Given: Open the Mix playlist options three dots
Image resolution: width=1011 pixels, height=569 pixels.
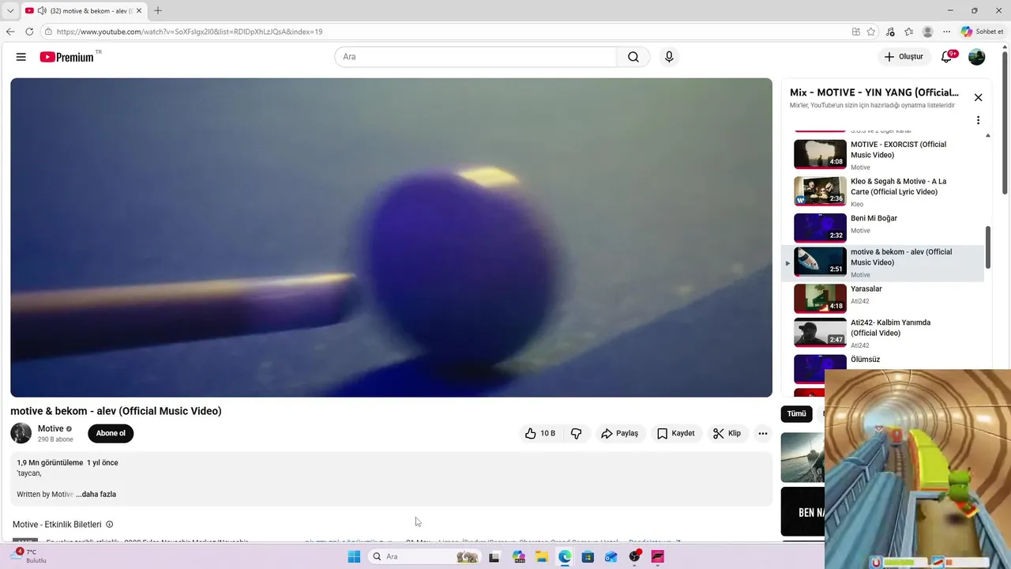Looking at the screenshot, I should click(978, 120).
